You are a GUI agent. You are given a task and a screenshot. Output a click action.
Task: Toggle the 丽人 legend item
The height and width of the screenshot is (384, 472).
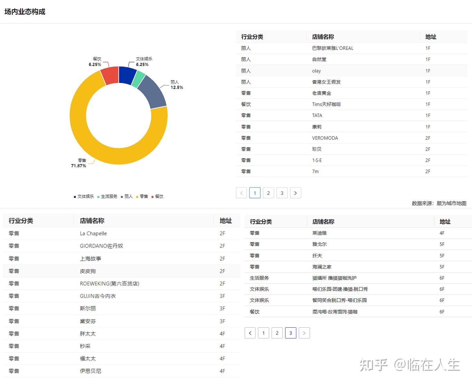coord(126,196)
